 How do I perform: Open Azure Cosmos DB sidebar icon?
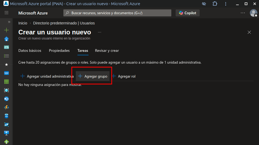tap(6, 125)
